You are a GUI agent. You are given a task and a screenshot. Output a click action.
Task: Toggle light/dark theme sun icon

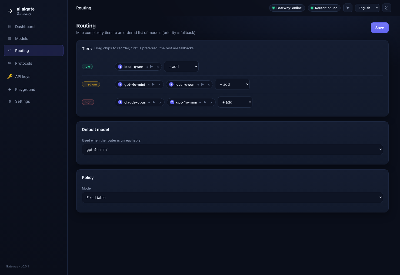pyautogui.click(x=348, y=8)
